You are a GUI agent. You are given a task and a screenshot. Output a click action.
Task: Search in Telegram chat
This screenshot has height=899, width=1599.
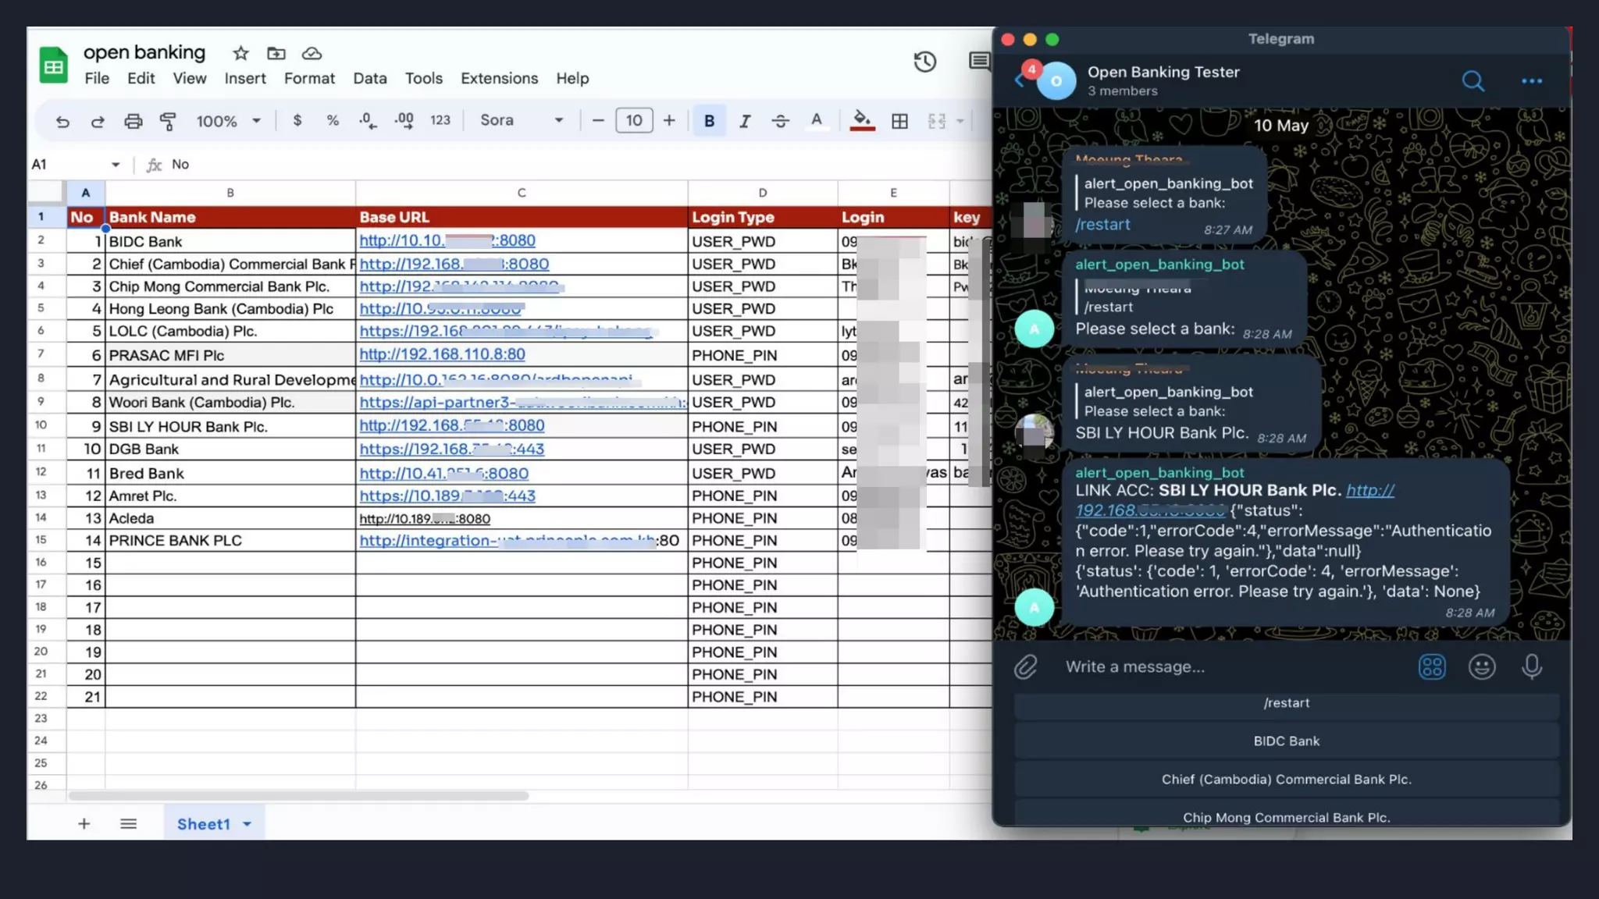click(1473, 81)
